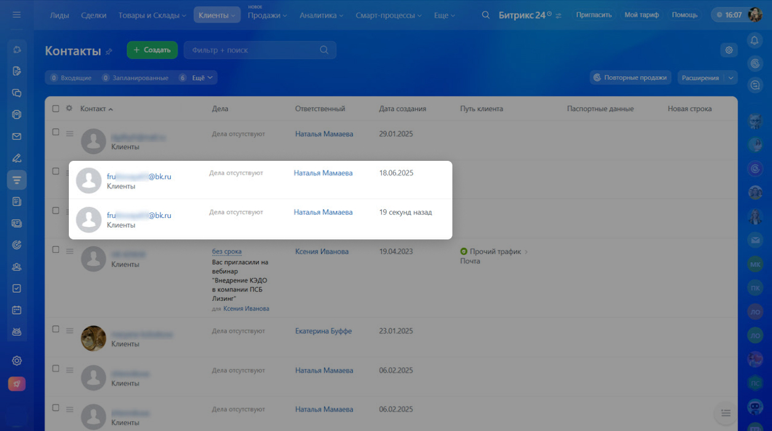Toggle the select-all checkbox in table header
The width and height of the screenshot is (772, 431).
pyautogui.click(x=56, y=109)
